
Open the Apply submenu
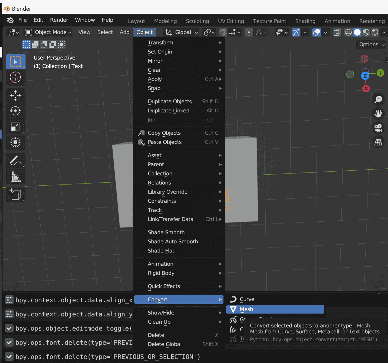click(x=179, y=79)
